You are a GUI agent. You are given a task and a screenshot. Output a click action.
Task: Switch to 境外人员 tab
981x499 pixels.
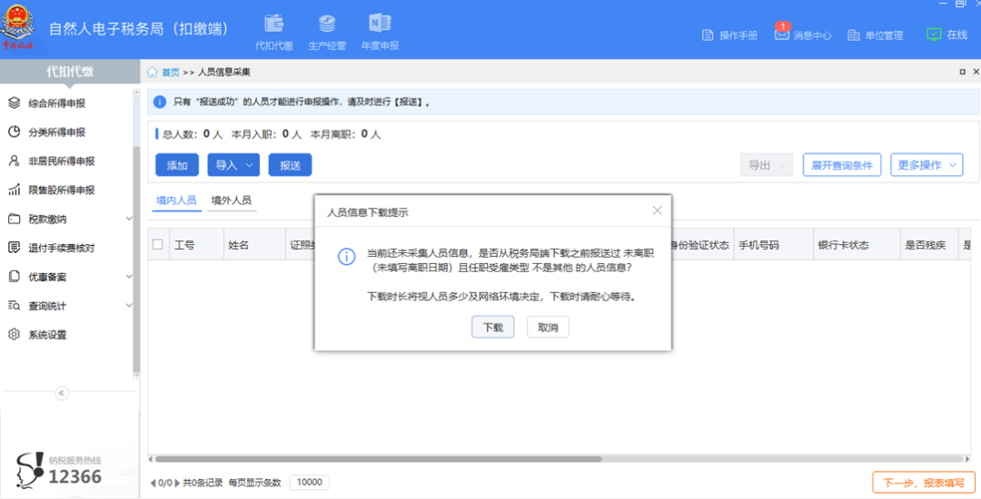232,201
